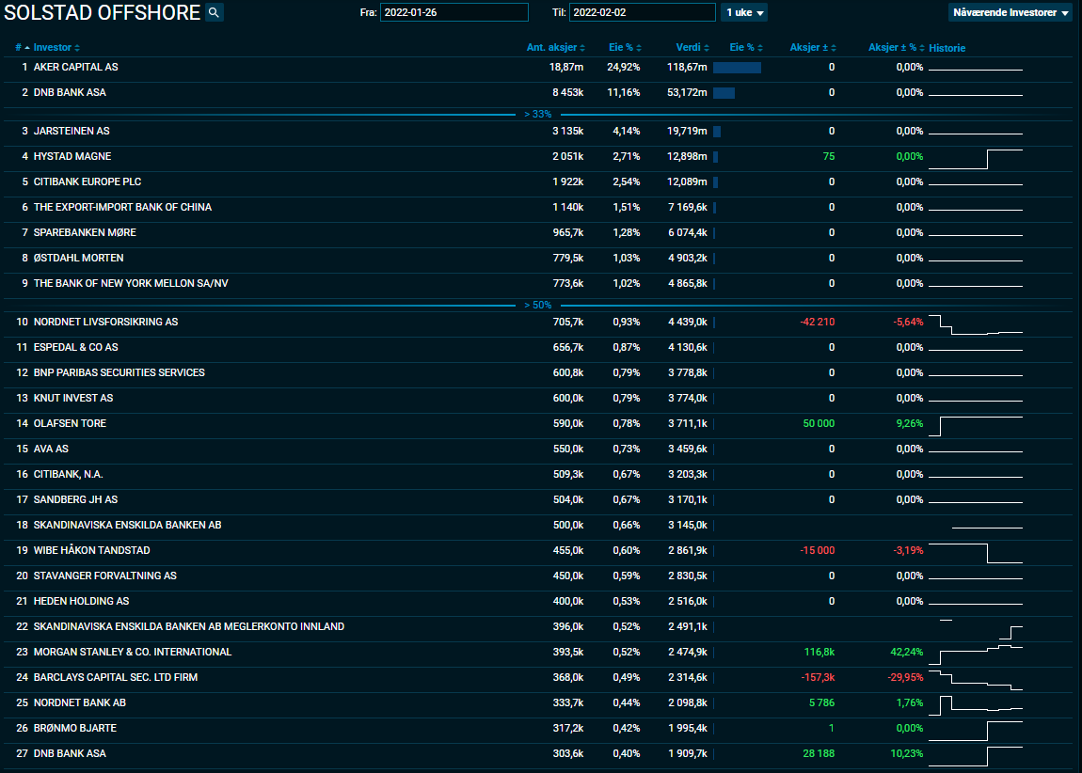The height and width of the screenshot is (773, 1082).
Task: Click the Fra date field
Action: (454, 12)
